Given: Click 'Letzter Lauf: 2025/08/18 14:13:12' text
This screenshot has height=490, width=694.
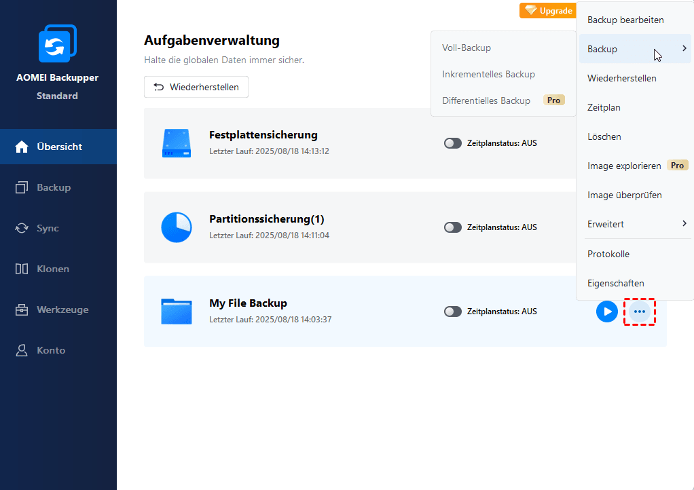Looking at the screenshot, I should pyautogui.click(x=269, y=151).
